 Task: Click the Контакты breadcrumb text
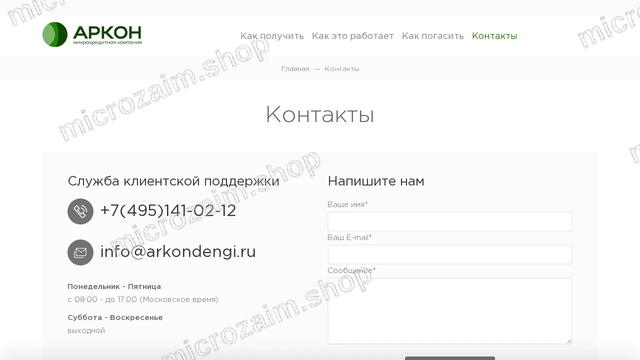[x=342, y=69]
